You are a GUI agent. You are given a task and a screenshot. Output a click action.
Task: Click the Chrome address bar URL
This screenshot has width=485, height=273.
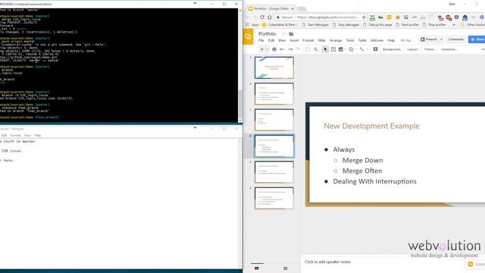pyautogui.click(x=327, y=17)
